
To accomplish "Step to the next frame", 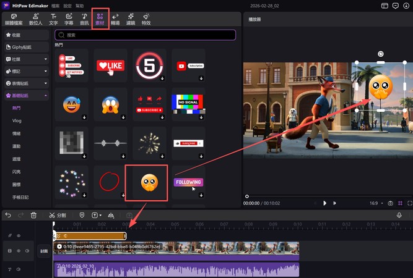I will click(x=334, y=203).
